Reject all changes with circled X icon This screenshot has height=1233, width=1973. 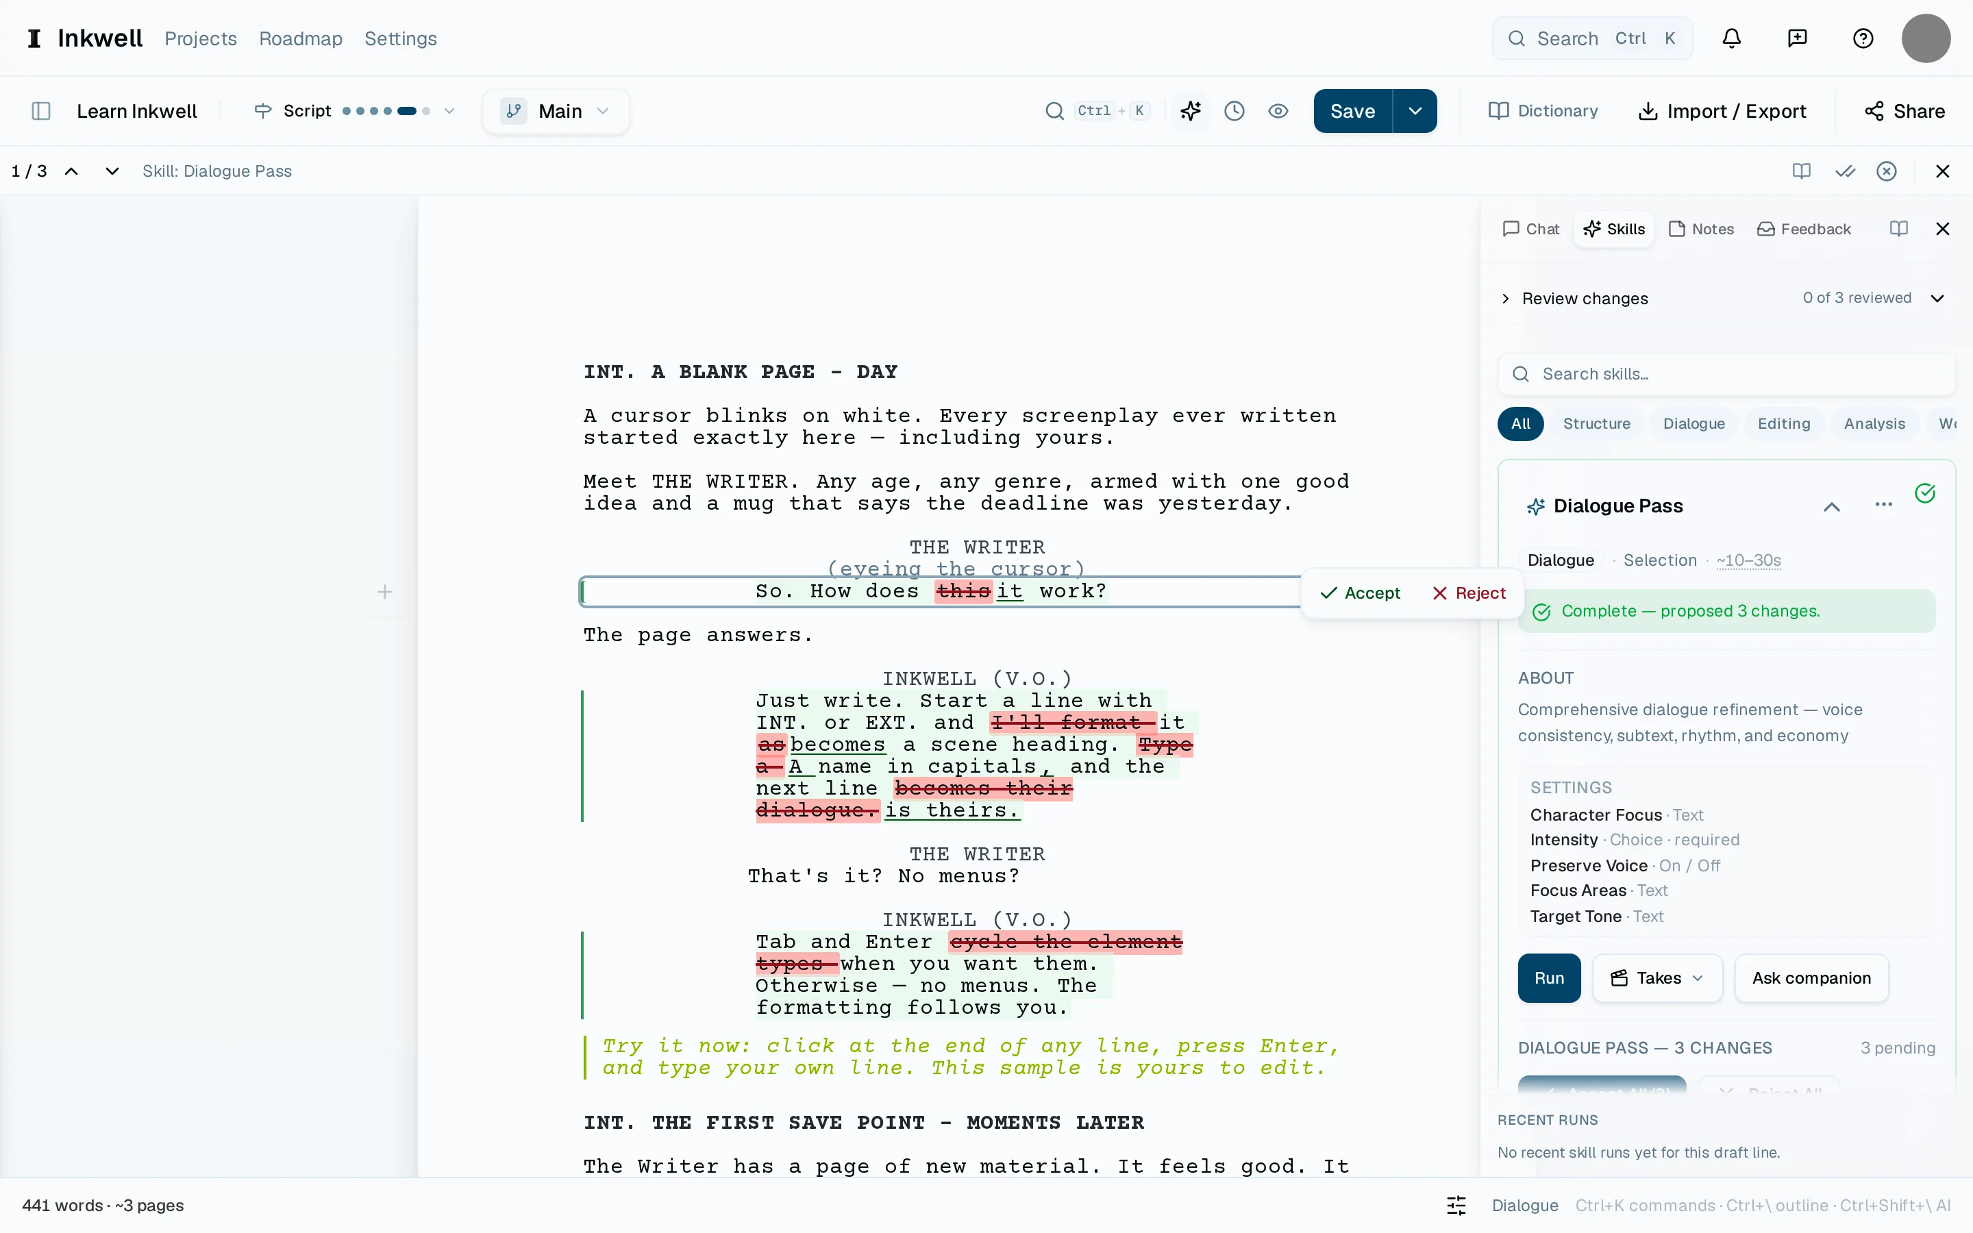pyautogui.click(x=1887, y=171)
